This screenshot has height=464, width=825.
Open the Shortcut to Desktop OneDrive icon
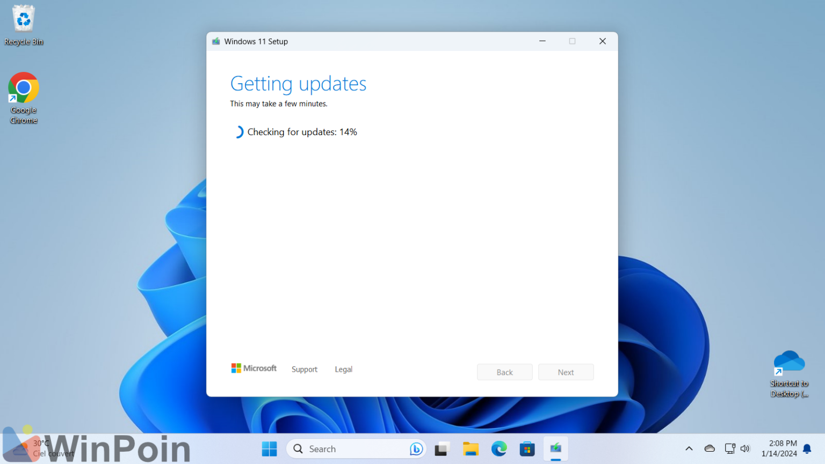point(789,374)
